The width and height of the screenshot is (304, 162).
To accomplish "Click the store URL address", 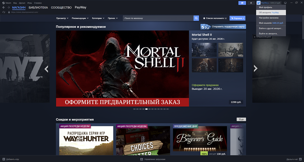I will click(x=25, y=12).
